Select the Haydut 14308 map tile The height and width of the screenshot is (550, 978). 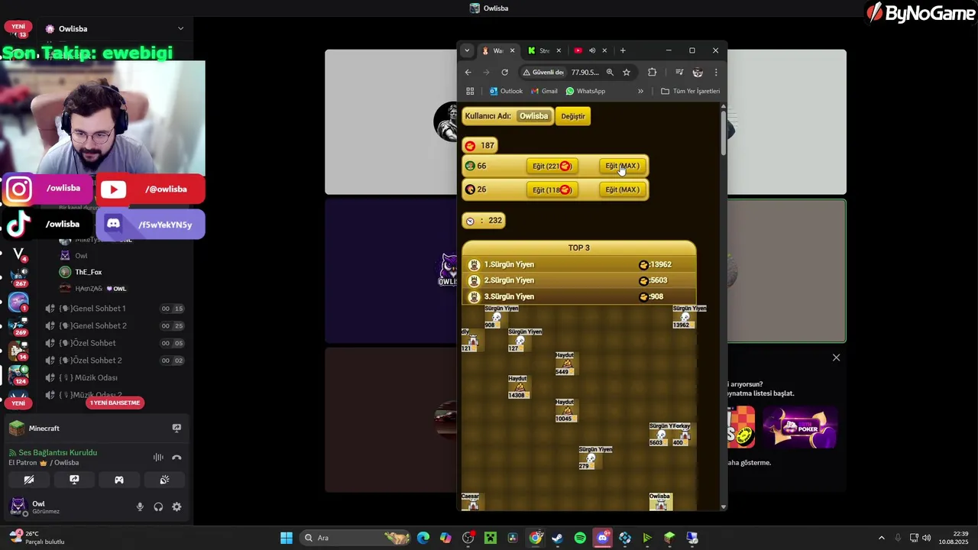click(518, 387)
